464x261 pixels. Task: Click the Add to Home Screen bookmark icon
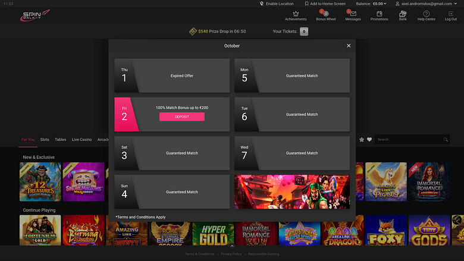pos(306,4)
